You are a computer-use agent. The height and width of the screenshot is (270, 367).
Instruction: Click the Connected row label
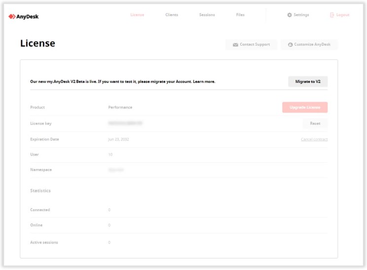tap(40, 210)
